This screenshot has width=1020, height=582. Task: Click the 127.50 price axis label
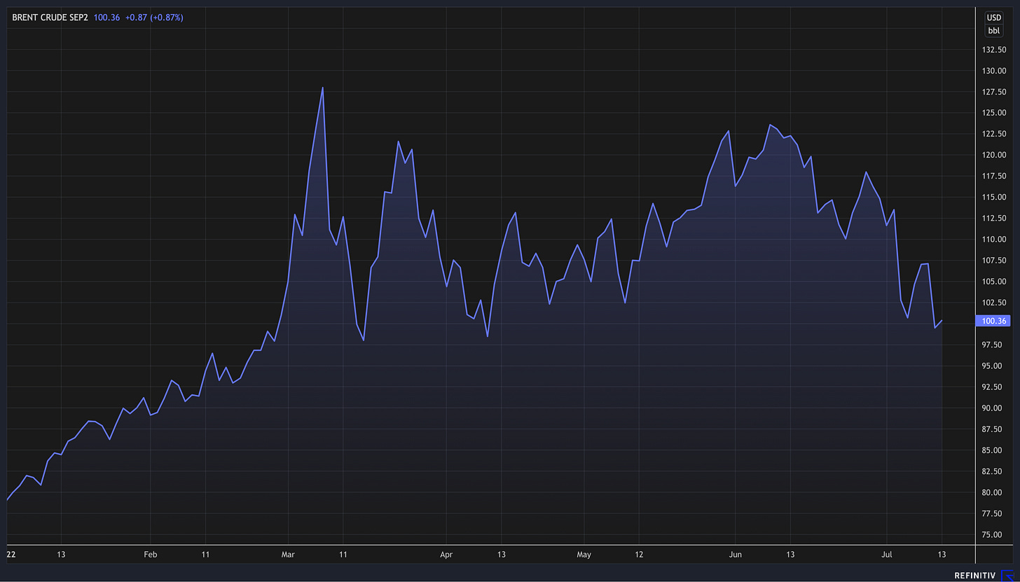995,92
